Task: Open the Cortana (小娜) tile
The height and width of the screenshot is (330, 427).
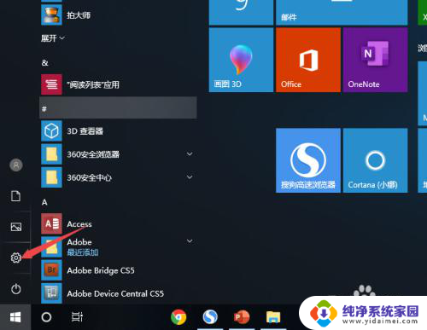Action: point(376,160)
